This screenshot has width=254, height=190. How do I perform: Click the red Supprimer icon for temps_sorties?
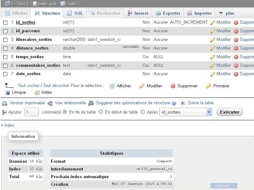click(236, 57)
